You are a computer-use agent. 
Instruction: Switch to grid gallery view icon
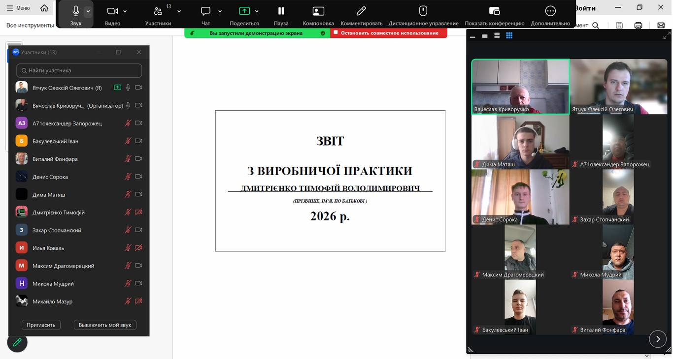pos(509,35)
